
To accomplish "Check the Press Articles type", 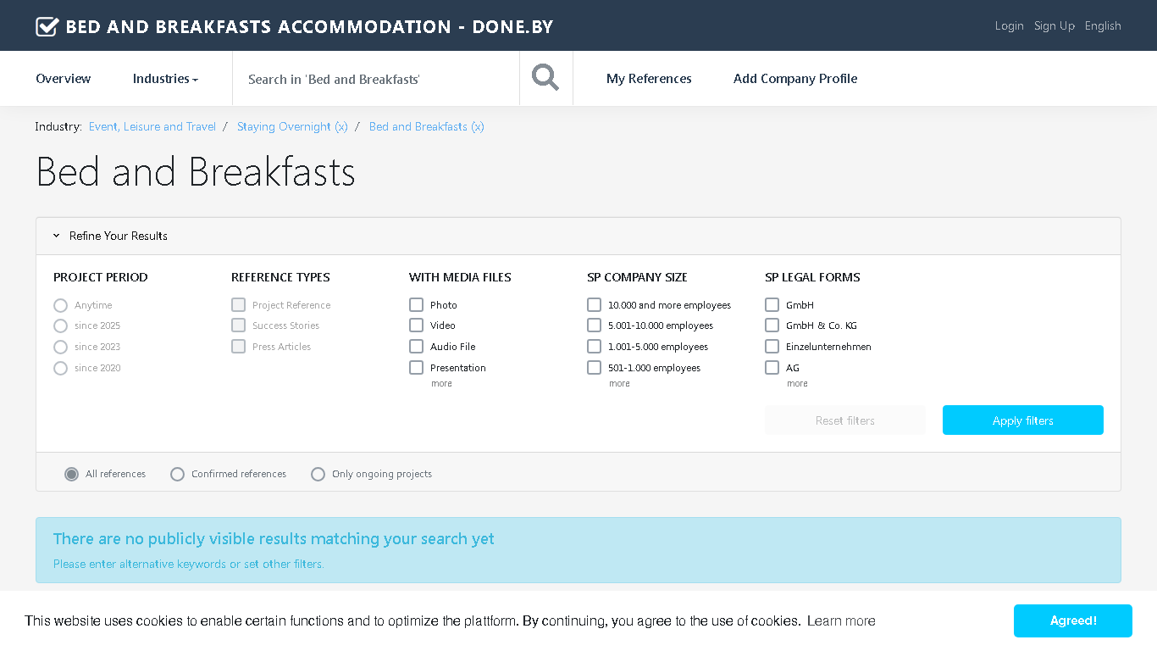I will click(x=239, y=347).
